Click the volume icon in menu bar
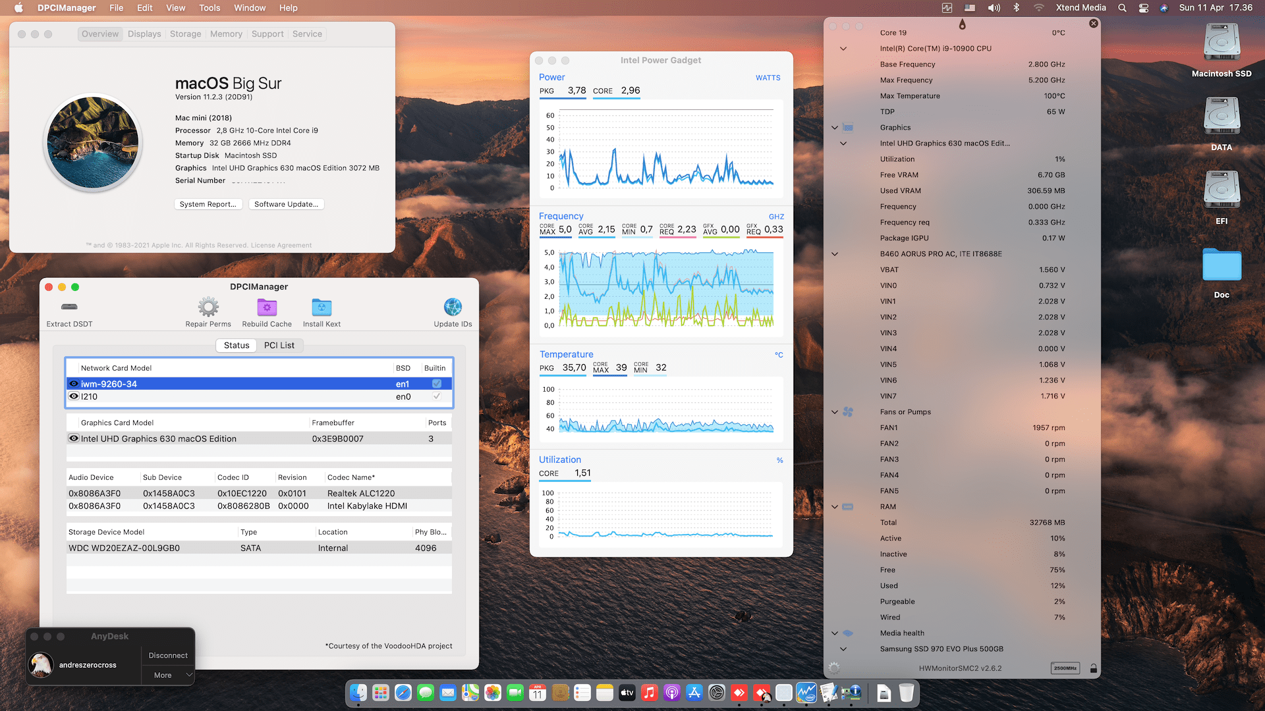 [x=994, y=8]
